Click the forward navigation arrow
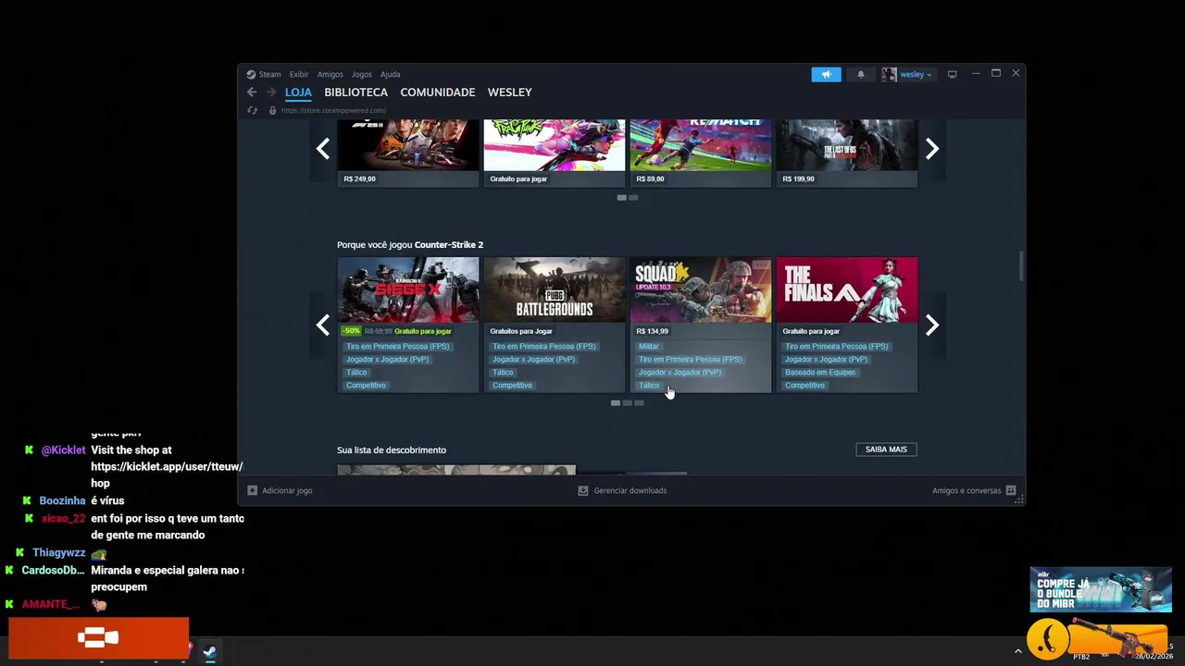 pos(271,92)
